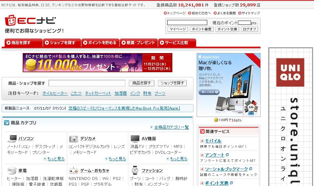
Task: Click the arrow icon before サイトマップ
Action: (x=240, y=13)
